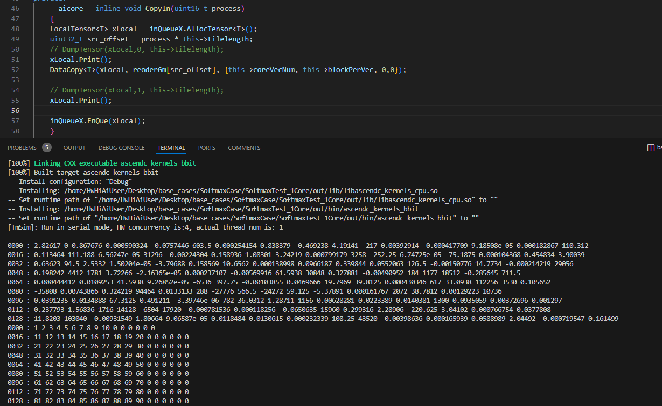The width and height of the screenshot is (662, 406).
Task: Click the Installing out/bin/ascendc_kernels_bbit line
Action: coord(213,209)
